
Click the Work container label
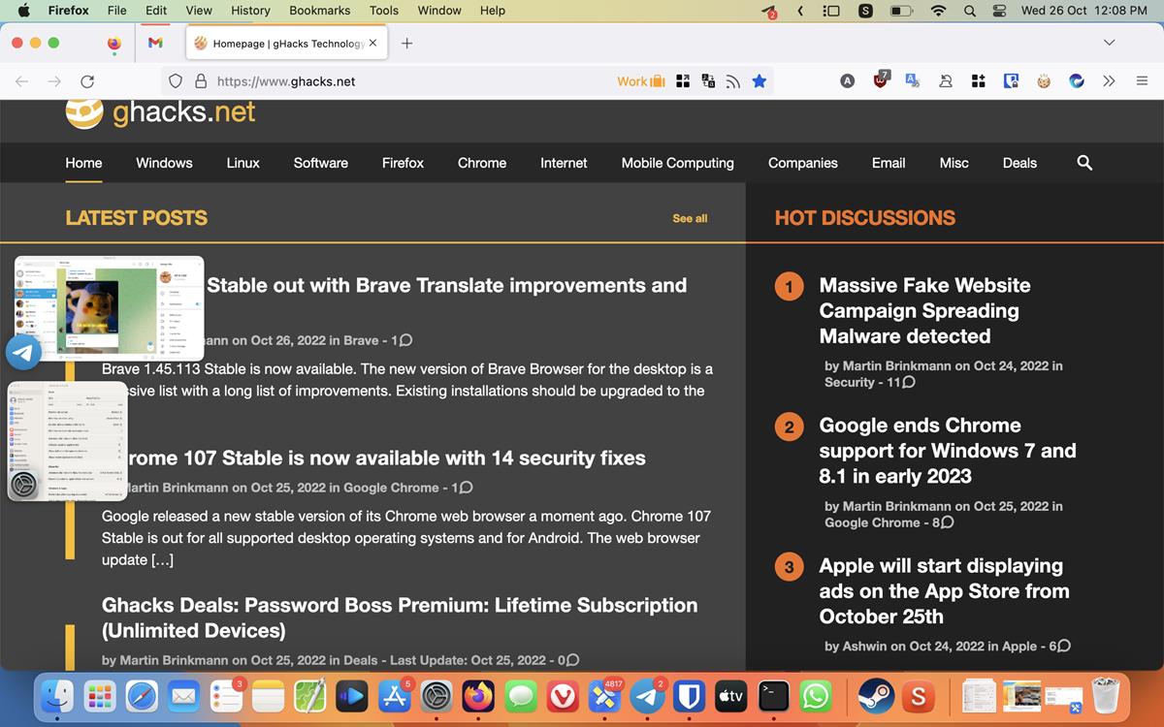coord(641,81)
